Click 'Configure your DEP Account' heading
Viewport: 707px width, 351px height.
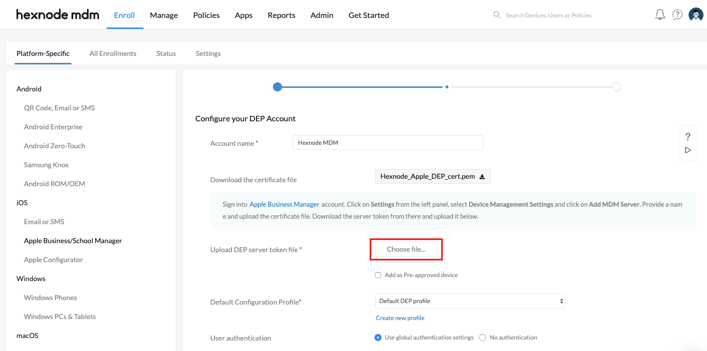coord(245,118)
